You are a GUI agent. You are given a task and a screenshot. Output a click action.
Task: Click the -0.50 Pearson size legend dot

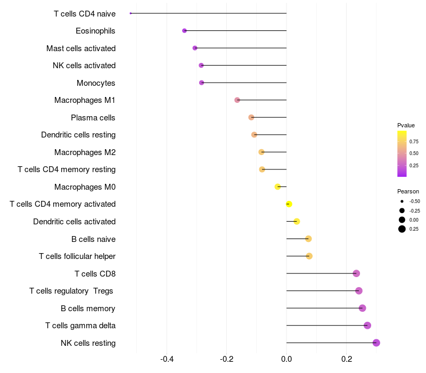(402, 201)
